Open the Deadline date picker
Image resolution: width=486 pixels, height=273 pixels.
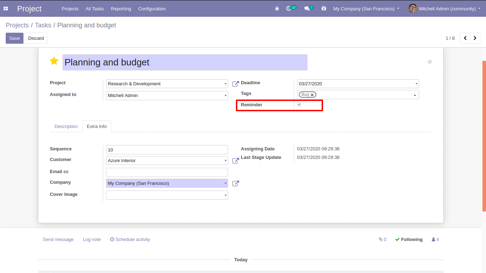[358, 84]
